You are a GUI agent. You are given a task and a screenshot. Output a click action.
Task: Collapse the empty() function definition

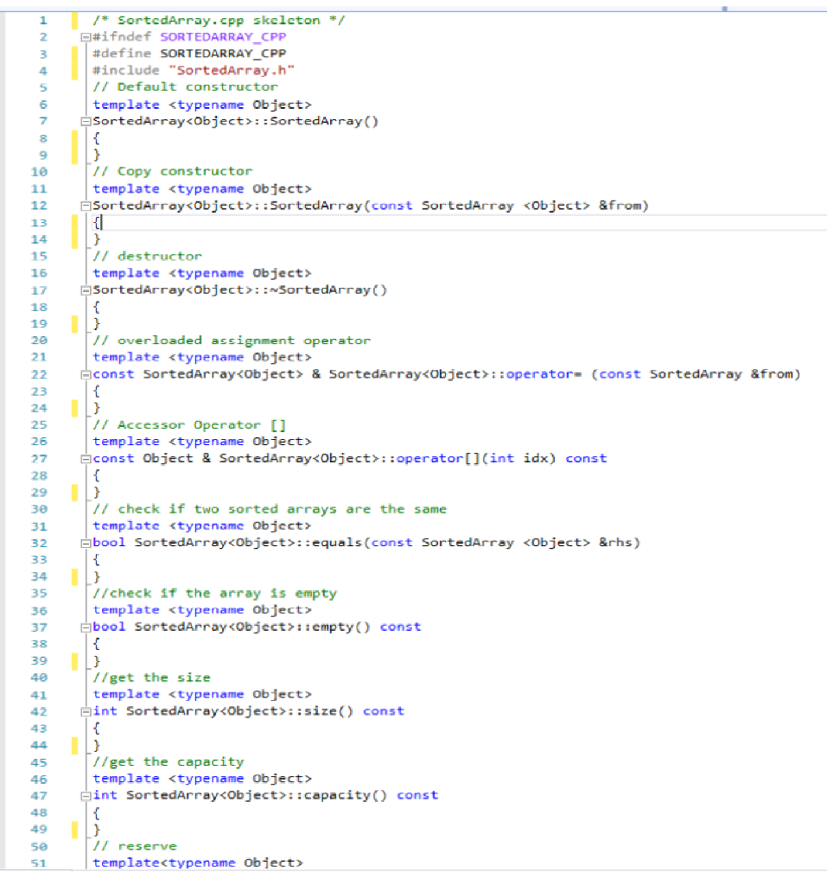[x=84, y=627]
